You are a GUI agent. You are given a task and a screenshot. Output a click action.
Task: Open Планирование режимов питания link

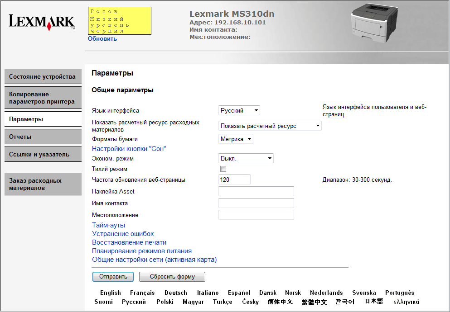142,251
